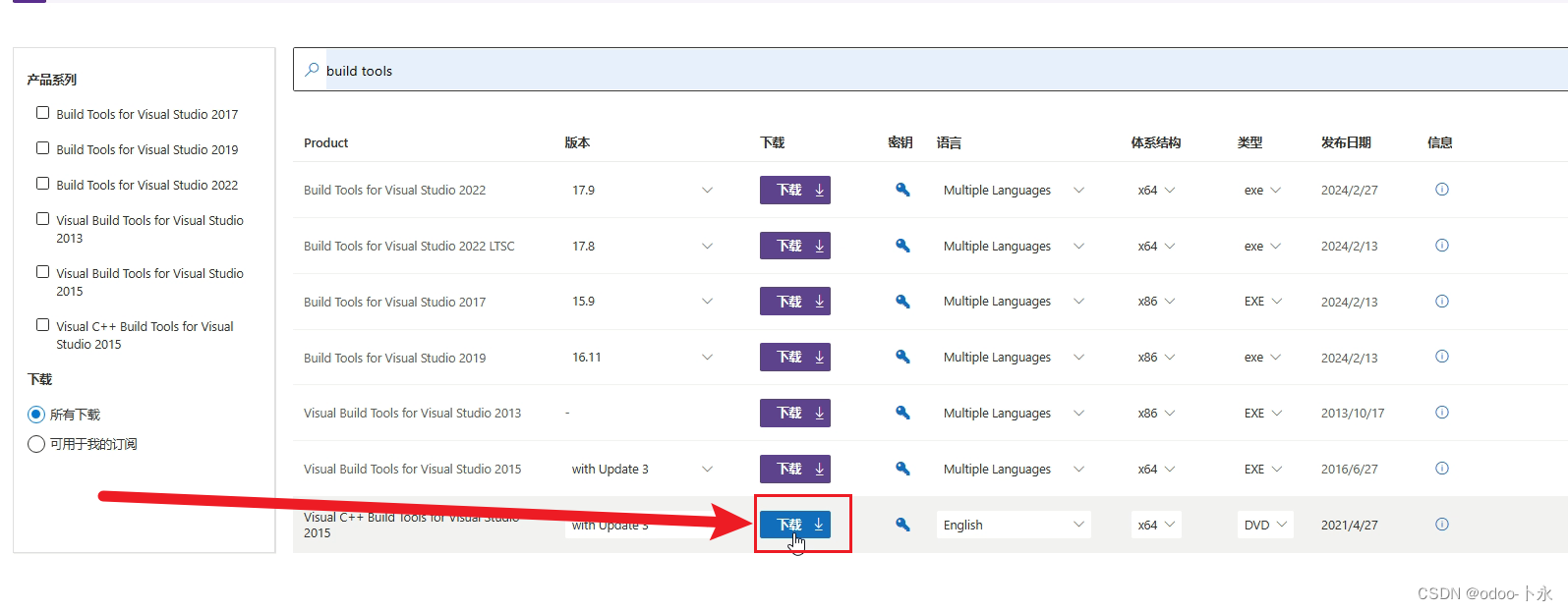Viewport: 1568px width, 611px height.
Task: Click the key icon for Visual Build Tools 2013
Action: pos(902,413)
